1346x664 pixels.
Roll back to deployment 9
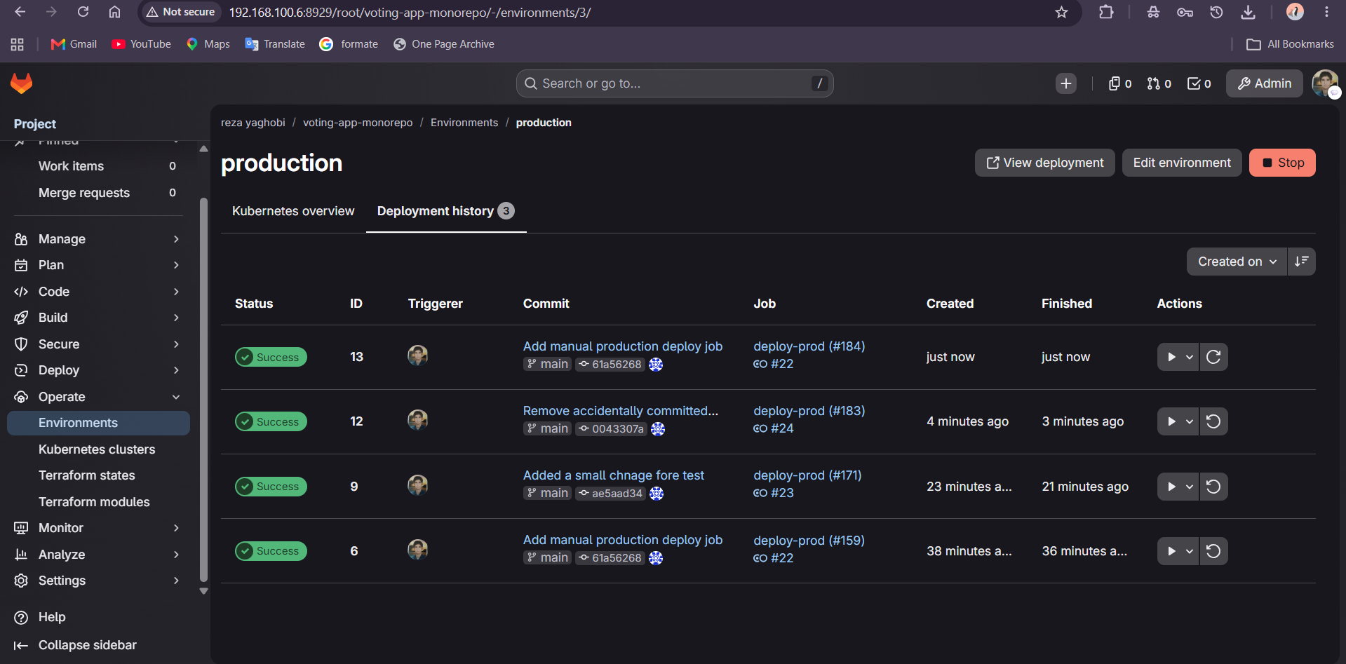pos(1213,487)
